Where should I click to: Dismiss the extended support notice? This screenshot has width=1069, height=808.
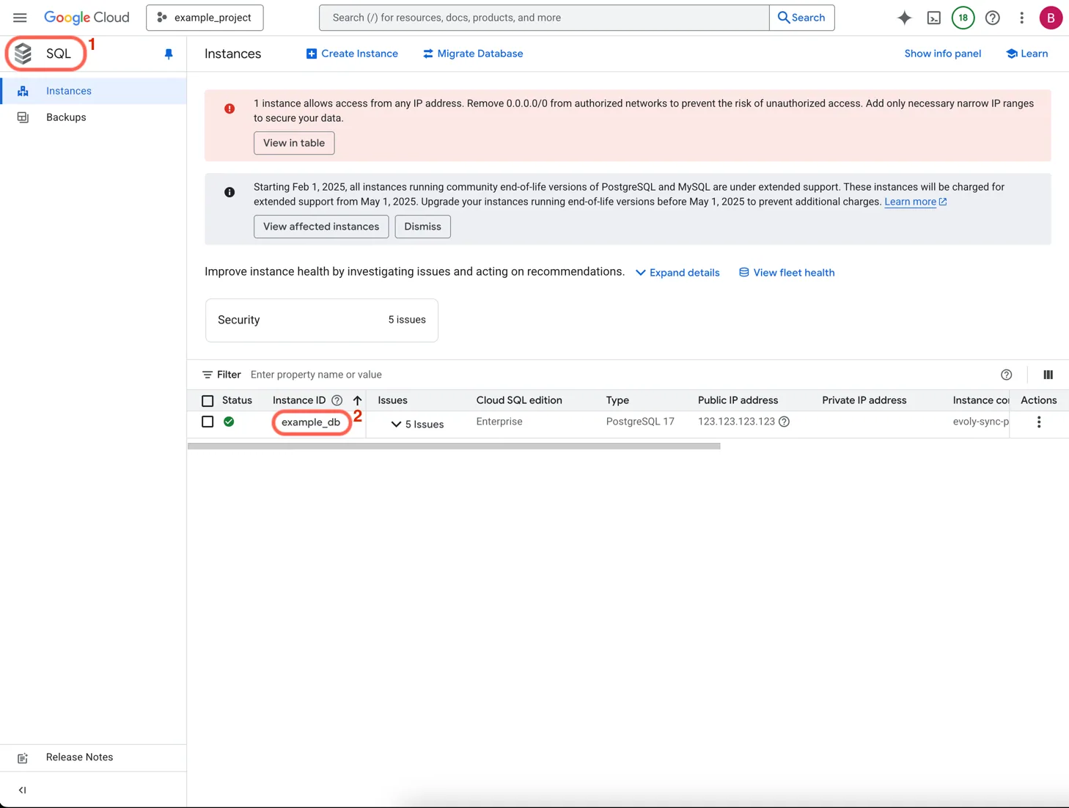(x=423, y=227)
